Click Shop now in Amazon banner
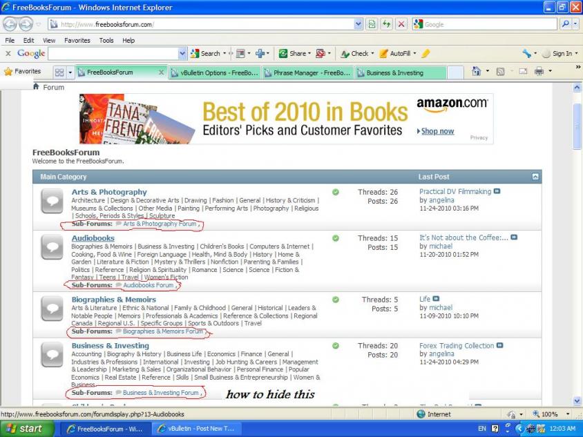Viewport: 583px width, 437px height. tap(438, 131)
